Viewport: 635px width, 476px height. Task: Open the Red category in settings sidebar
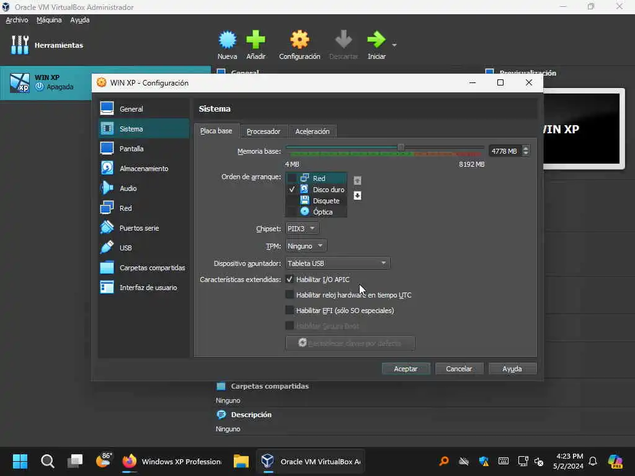tap(144, 208)
